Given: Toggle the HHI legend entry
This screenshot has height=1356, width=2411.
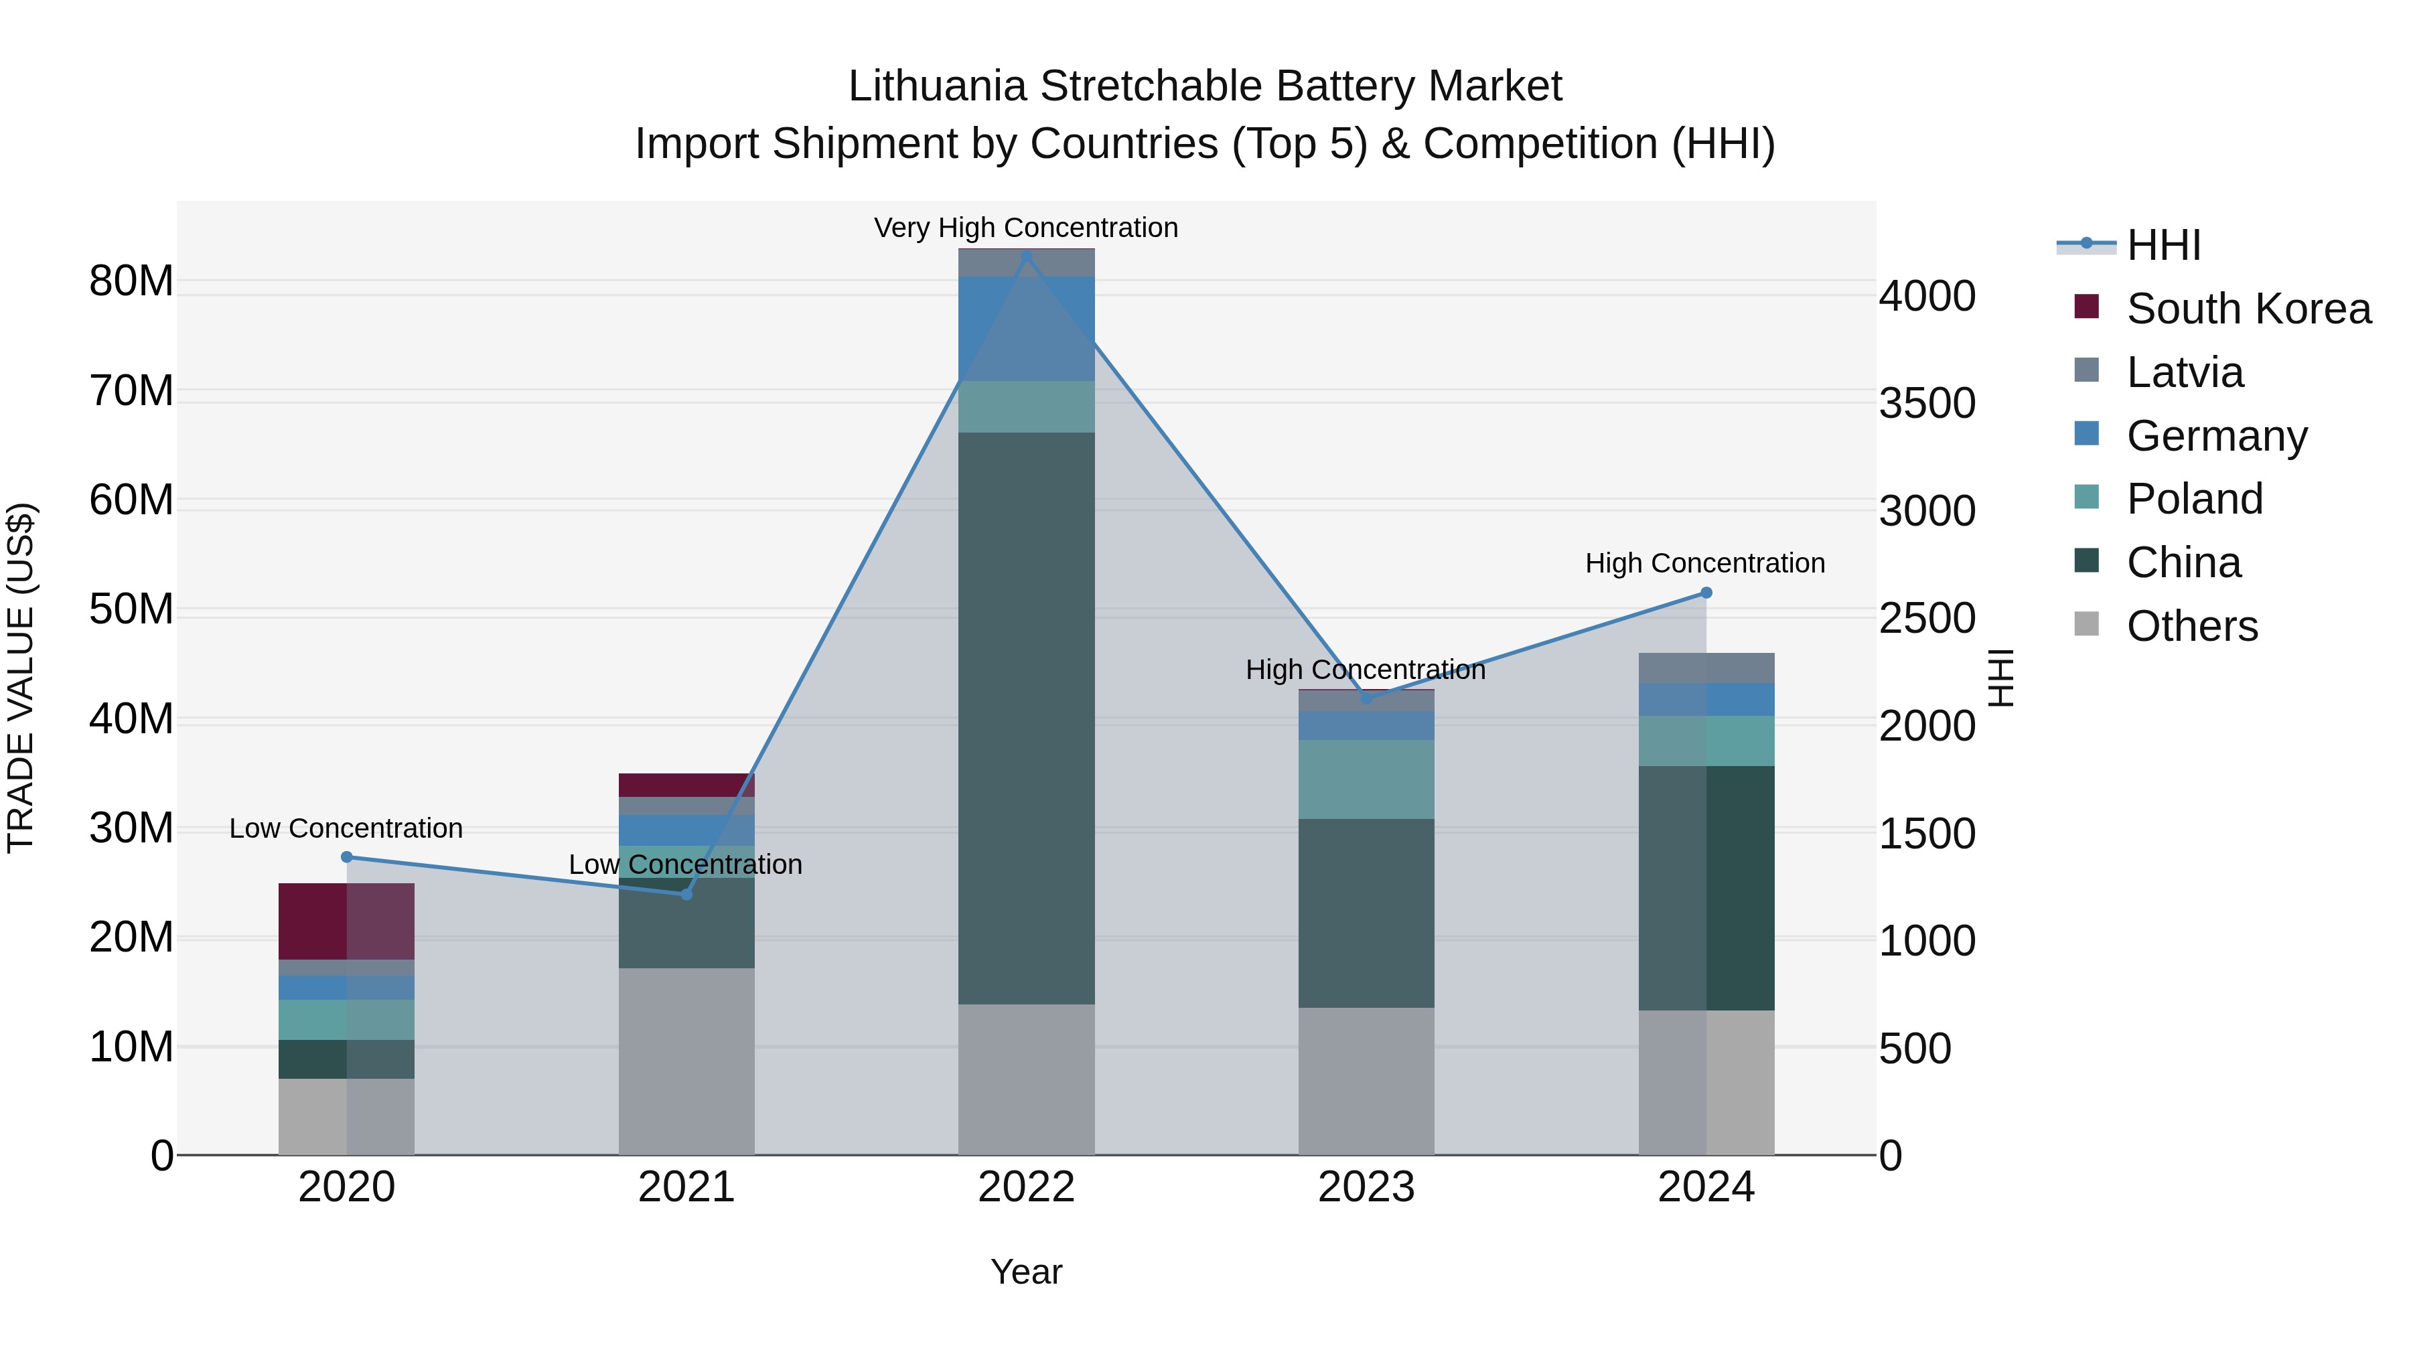Looking at the screenshot, I should [2128, 245].
